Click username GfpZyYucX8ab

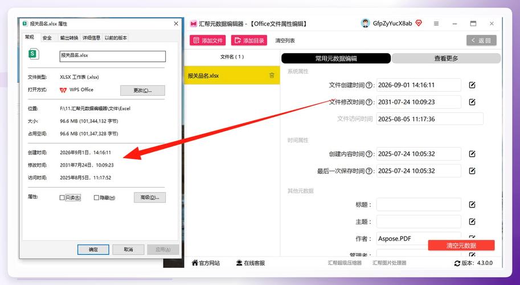click(x=392, y=23)
